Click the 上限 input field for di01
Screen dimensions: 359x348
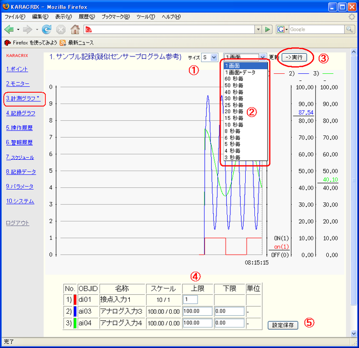pyautogui.click(x=190, y=299)
